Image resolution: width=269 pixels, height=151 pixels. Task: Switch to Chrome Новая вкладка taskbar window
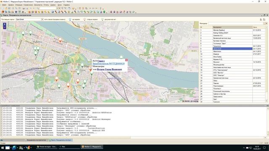coord(47,147)
